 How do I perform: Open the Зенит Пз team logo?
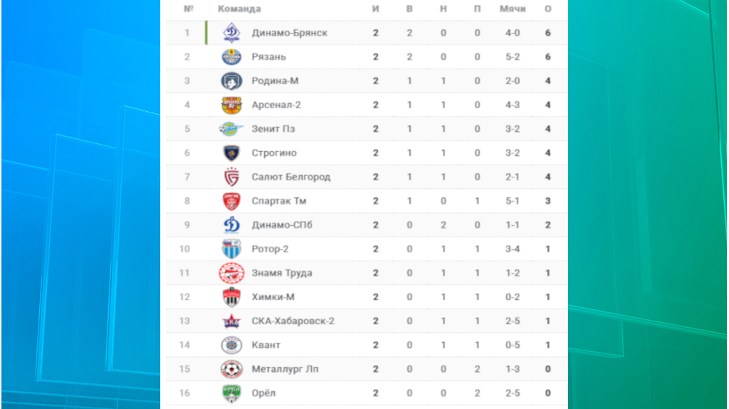[231, 129]
